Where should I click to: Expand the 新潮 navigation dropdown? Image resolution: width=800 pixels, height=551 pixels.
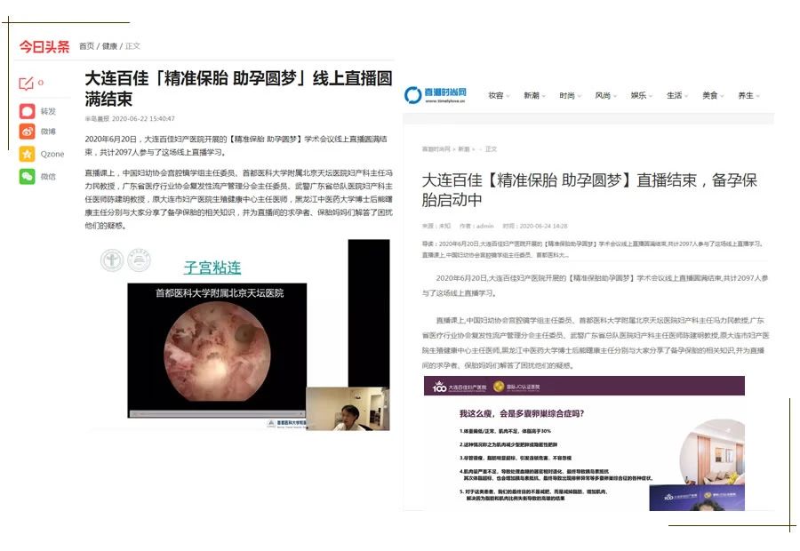click(x=534, y=96)
